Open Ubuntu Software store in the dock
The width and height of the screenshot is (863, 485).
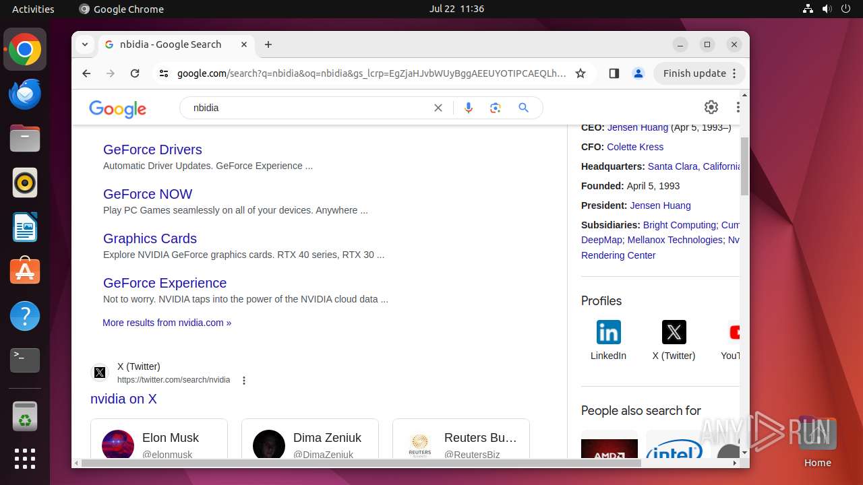25,271
